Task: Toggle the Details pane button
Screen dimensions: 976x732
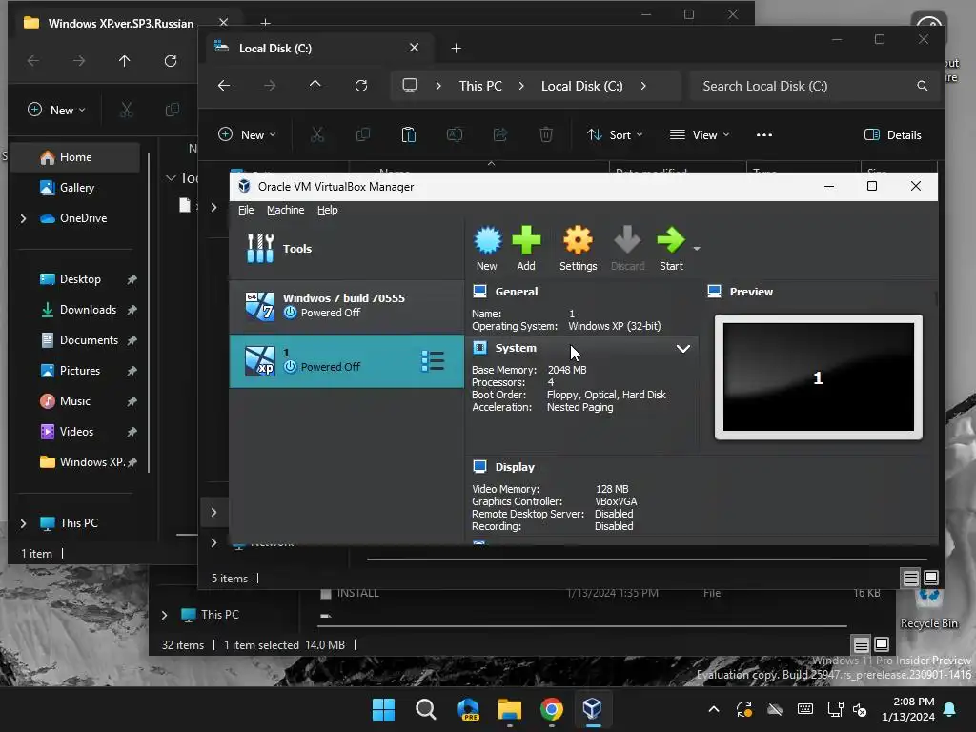Action: pyautogui.click(x=892, y=134)
